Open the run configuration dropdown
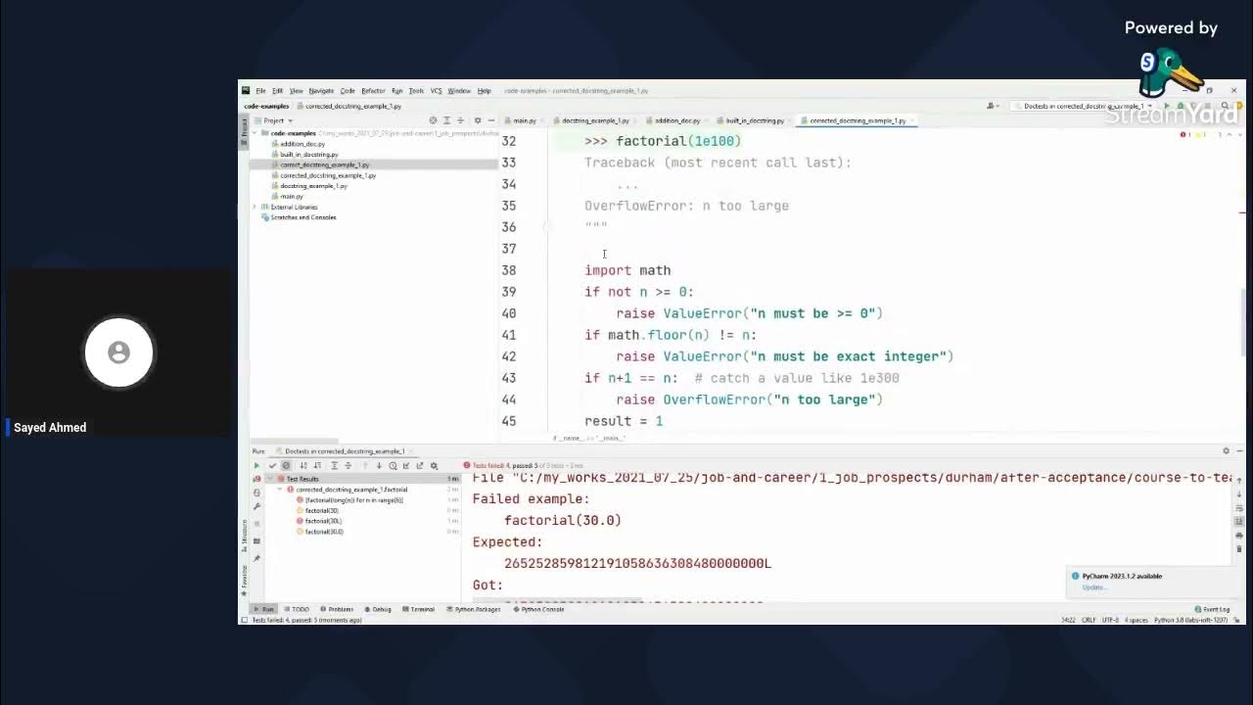 pyautogui.click(x=1082, y=106)
